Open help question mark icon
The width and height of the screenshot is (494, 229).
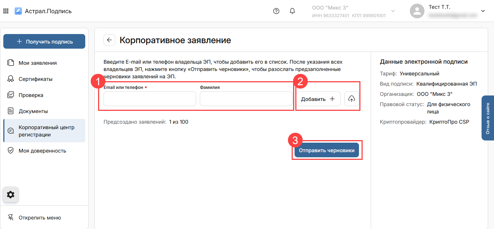click(x=276, y=11)
